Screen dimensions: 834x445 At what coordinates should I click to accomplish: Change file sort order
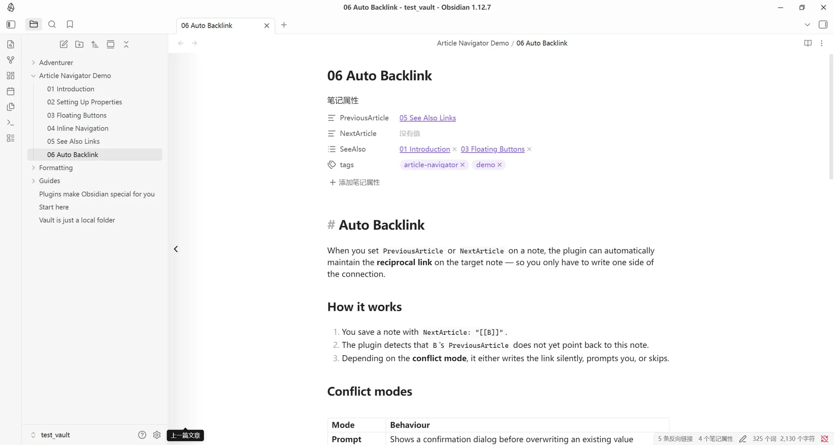(95, 44)
